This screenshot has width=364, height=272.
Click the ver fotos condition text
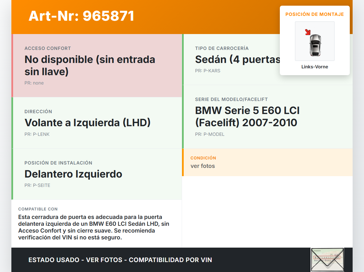tap(202, 166)
